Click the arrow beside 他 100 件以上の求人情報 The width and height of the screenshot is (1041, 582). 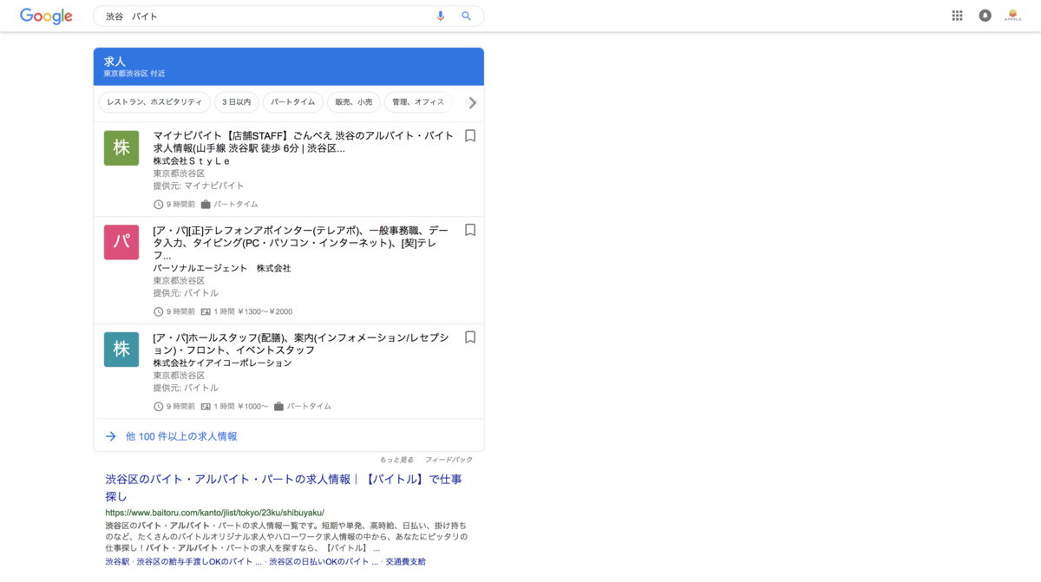pos(111,436)
